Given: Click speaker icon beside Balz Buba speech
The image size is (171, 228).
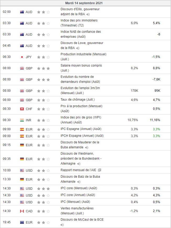Looking at the screenshot, I should coord(79,182).
